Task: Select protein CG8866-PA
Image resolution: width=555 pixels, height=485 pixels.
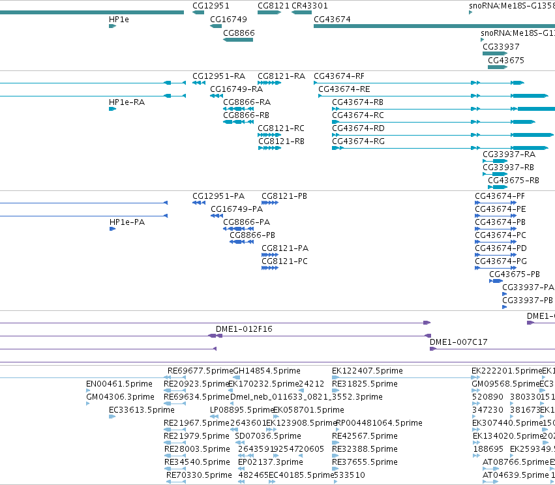Action: click(247, 222)
